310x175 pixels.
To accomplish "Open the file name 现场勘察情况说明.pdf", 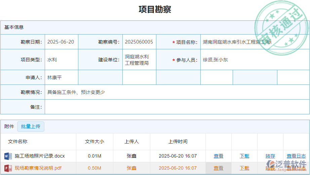I will 38,168.
